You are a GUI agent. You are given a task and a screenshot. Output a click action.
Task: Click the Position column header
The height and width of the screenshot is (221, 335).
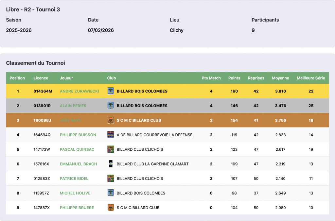tap(17, 78)
